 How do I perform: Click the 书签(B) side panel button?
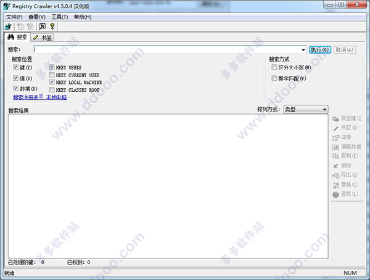pos(345,128)
